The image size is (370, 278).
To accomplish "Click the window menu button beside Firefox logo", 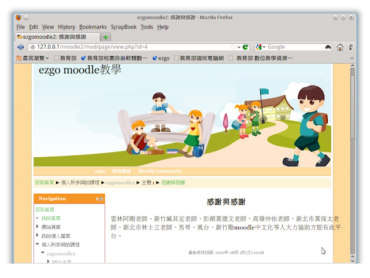I will 26,17.
